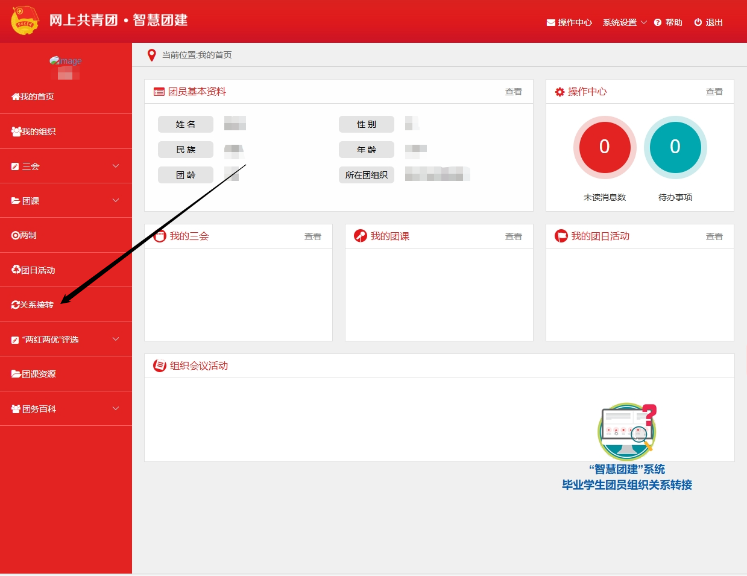Click the card icon beside 团员基本资料
The height and width of the screenshot is (576, 747).
[x=159, y=92]
